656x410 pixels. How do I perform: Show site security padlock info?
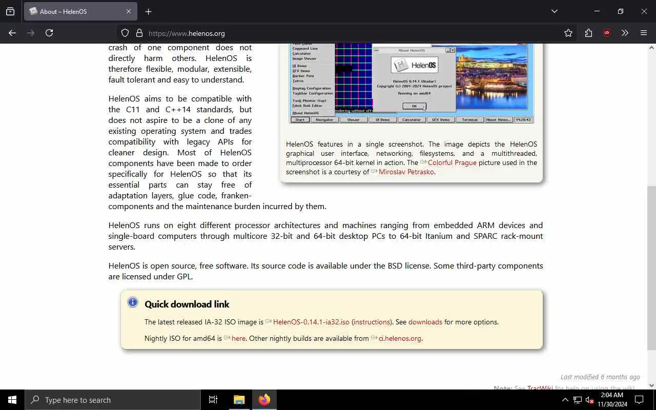coord(139,33)
